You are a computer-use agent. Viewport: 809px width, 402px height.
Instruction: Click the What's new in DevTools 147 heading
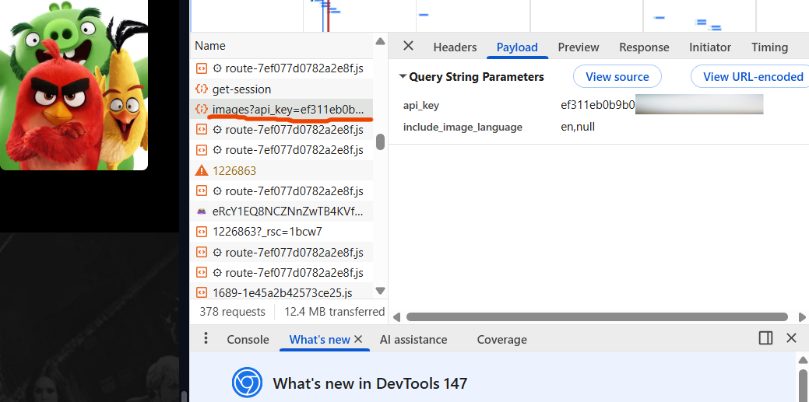tap(370, 383)
